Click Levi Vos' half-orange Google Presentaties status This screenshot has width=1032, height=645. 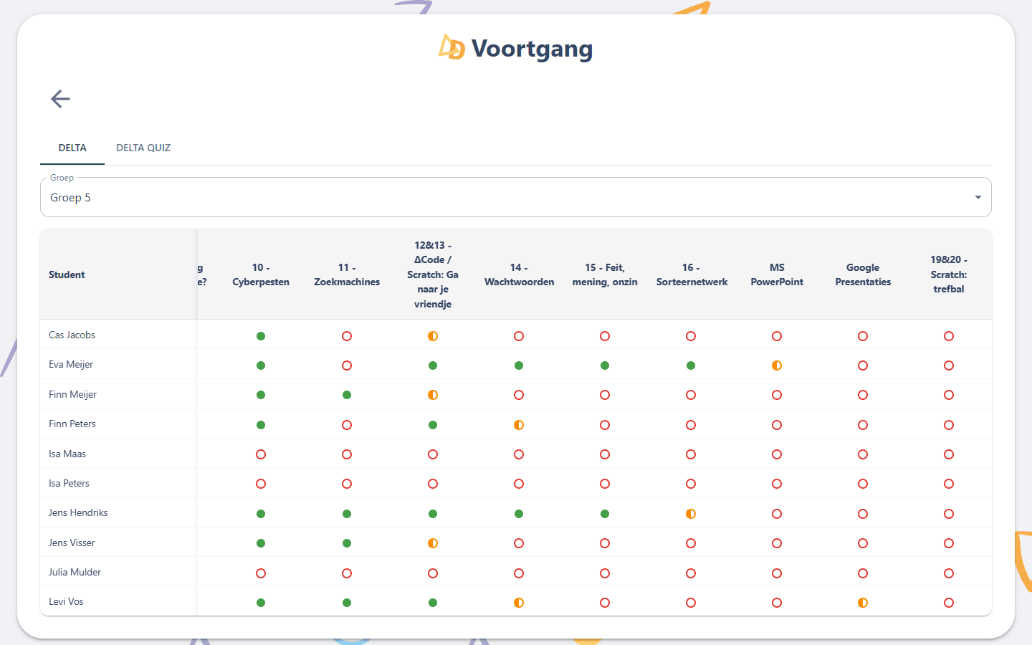tap(863, 603)
